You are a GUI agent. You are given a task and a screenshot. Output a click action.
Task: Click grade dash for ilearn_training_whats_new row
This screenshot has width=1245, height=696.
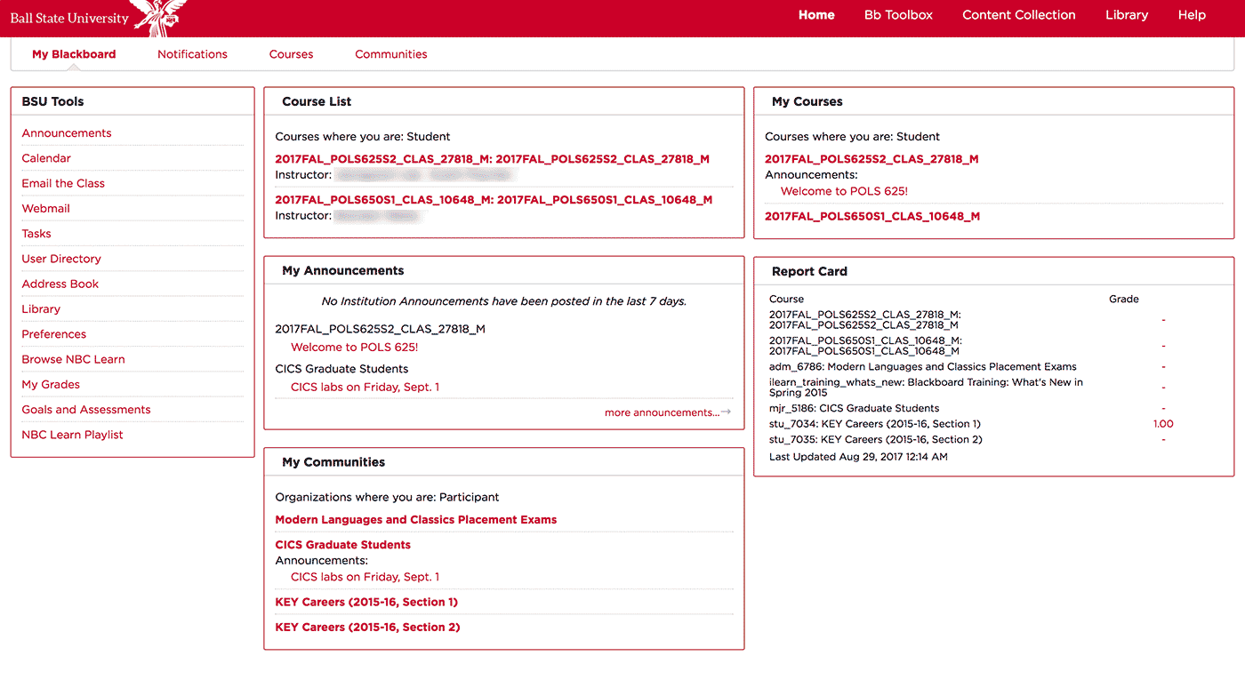[x=1163, y=388]
